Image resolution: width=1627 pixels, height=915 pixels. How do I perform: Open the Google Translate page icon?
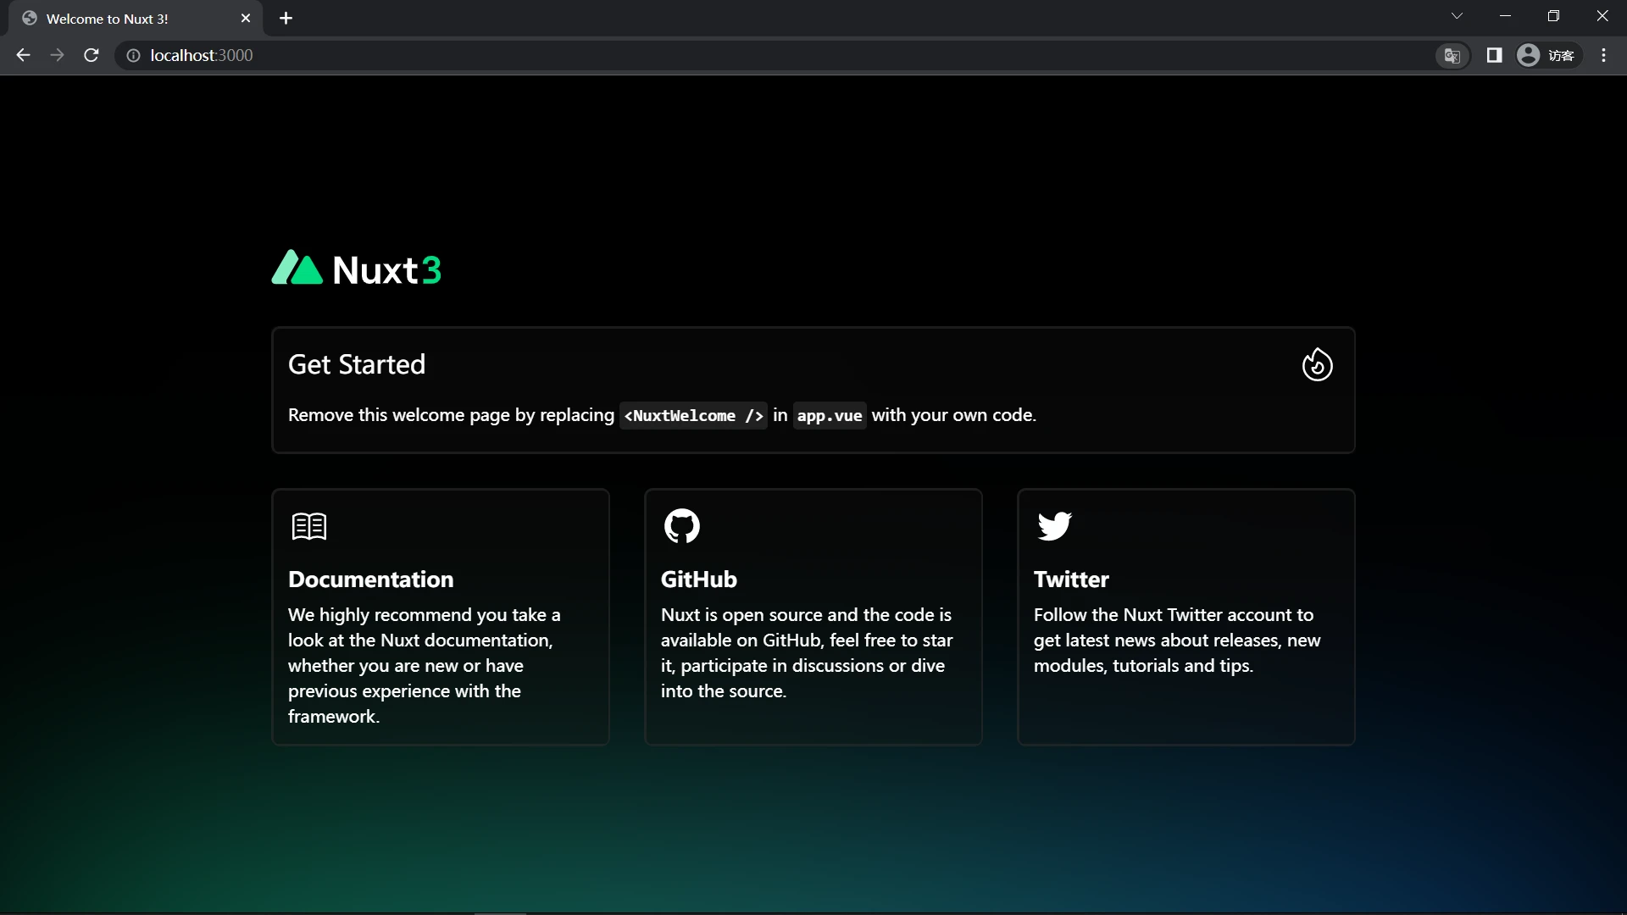coord(1452,56)
